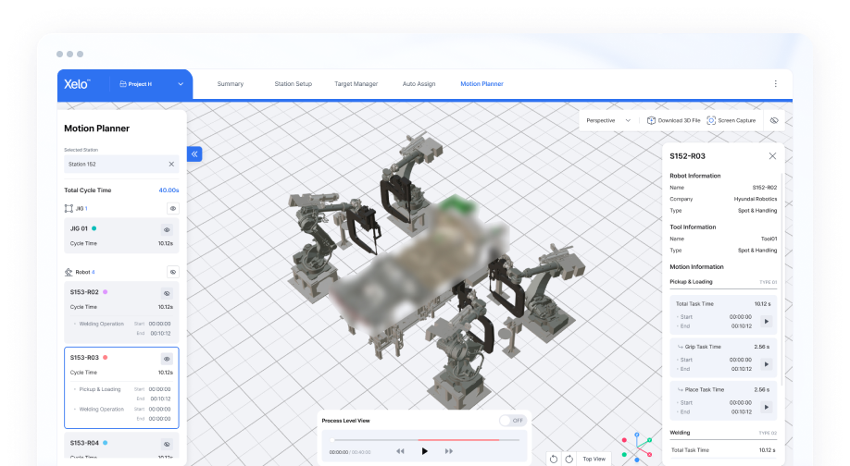Screen dimensions: 850x466
Task: Toggle visibility of robot S153-R02
Action: coord(168,293)
